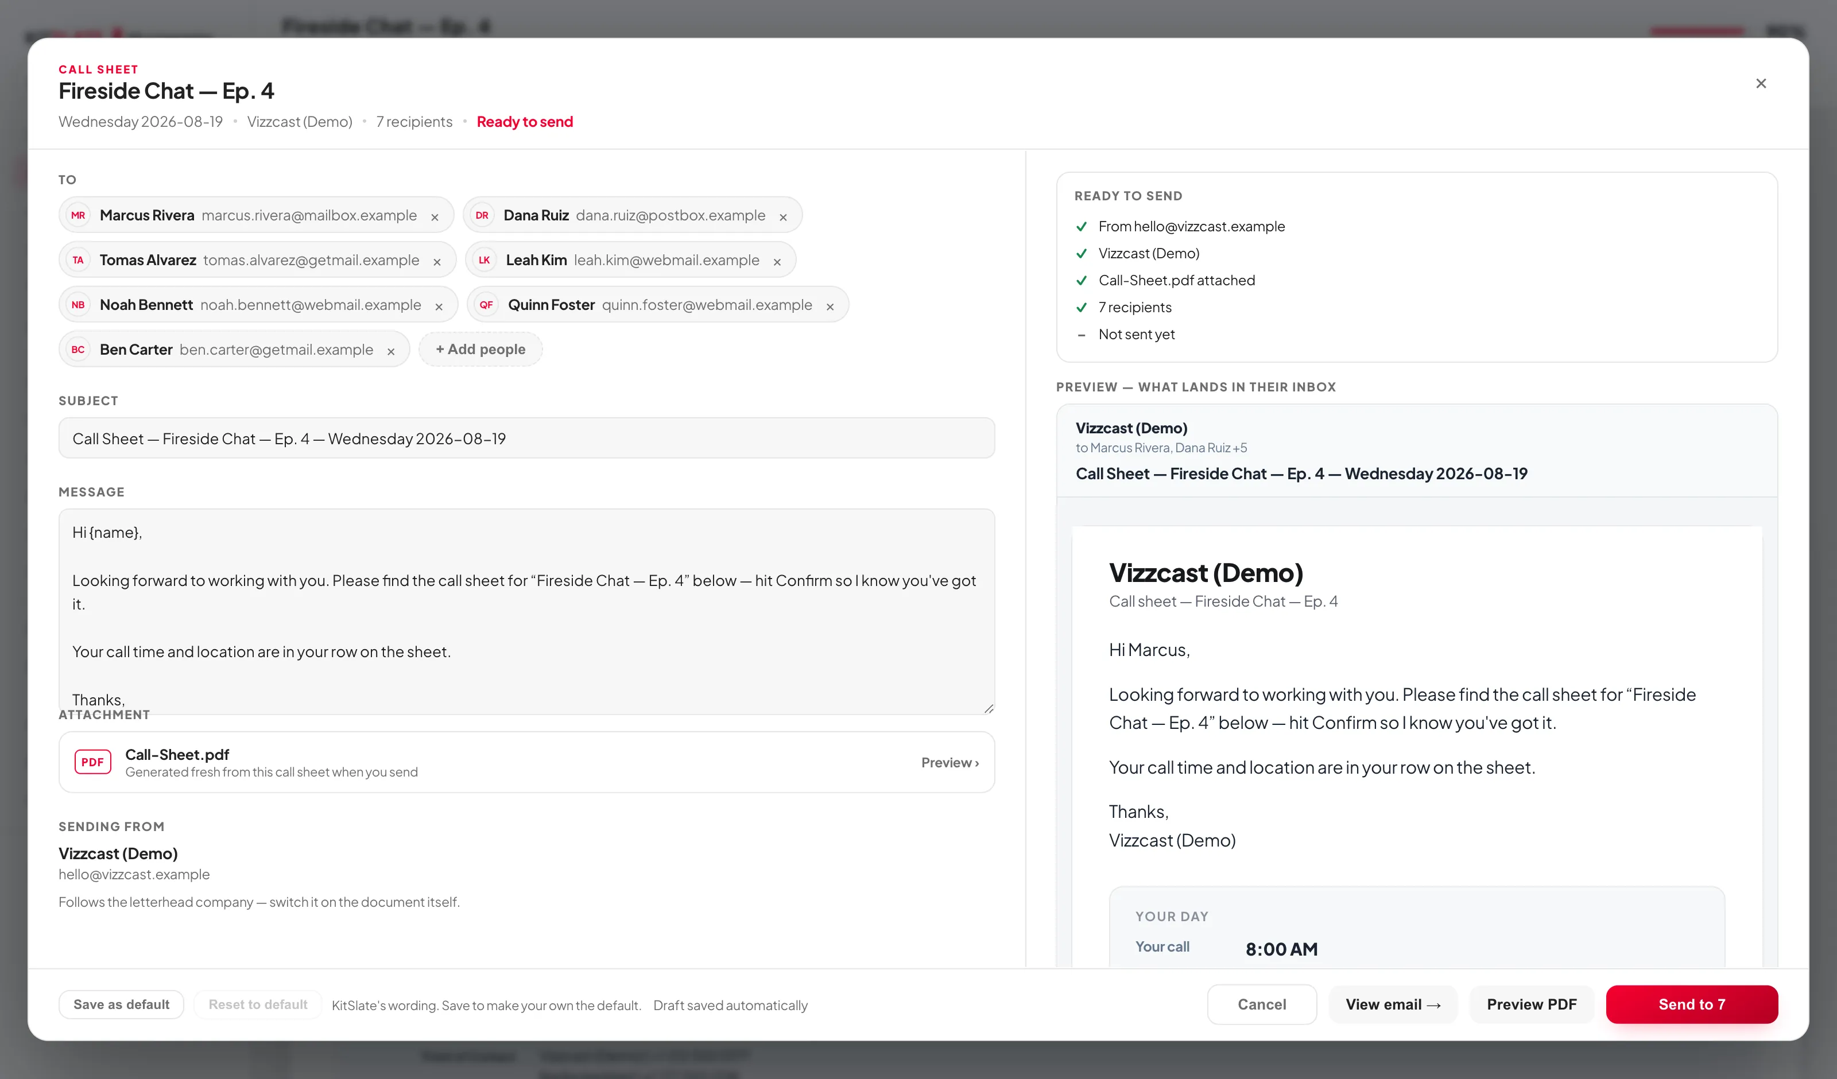Close the call sheet dialog
The image size is (1837, 1079).
click(1761, 84)
